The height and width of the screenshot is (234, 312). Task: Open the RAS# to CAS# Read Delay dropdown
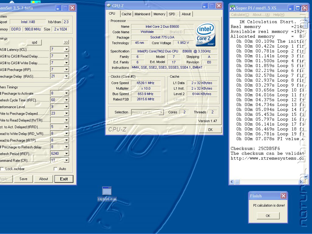pos(66,56)
